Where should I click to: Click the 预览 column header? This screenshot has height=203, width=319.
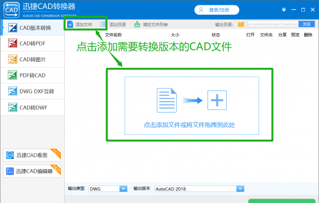pyautogui.click(x=295, y=35)
